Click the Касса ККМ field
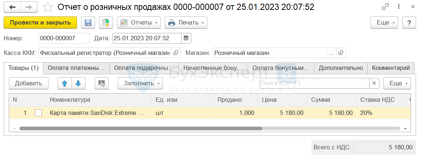 [105, 53]
